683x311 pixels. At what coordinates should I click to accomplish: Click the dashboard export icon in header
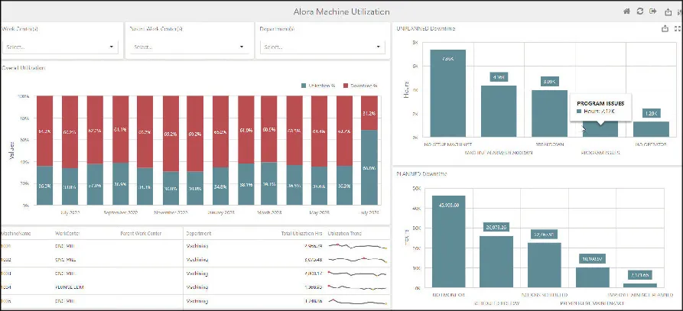(667, 11)
